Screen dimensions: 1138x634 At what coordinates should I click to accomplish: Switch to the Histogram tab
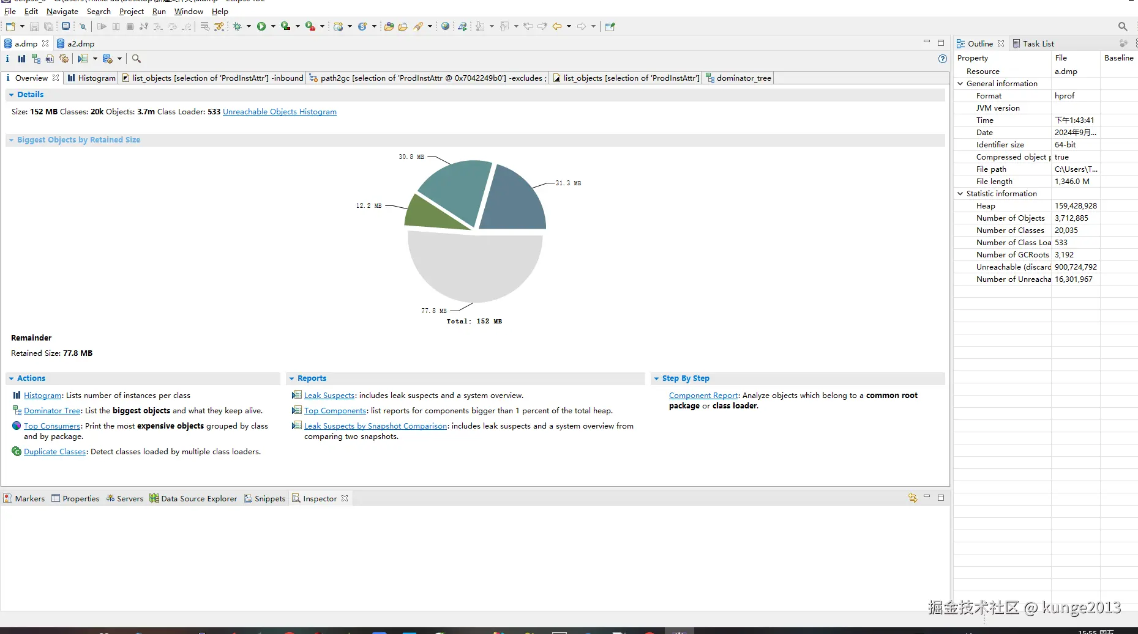(x=91, y=78)
